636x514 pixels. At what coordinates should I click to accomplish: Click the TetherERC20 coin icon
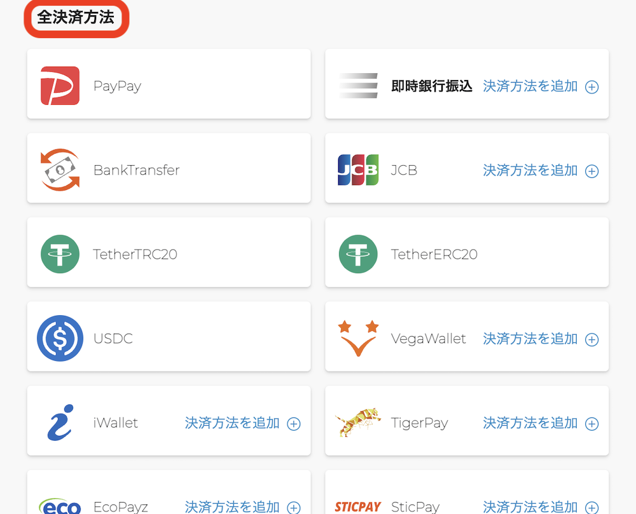point(358,254)
